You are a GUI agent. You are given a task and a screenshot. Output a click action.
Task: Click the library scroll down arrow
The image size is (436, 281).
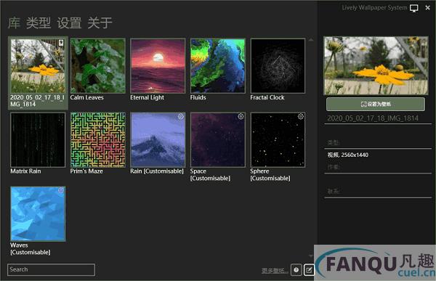311,256
